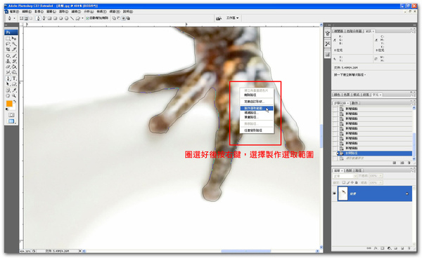Switch to the 動作 tab
This screenshot has height=258, width=422.
coord(355,103)
